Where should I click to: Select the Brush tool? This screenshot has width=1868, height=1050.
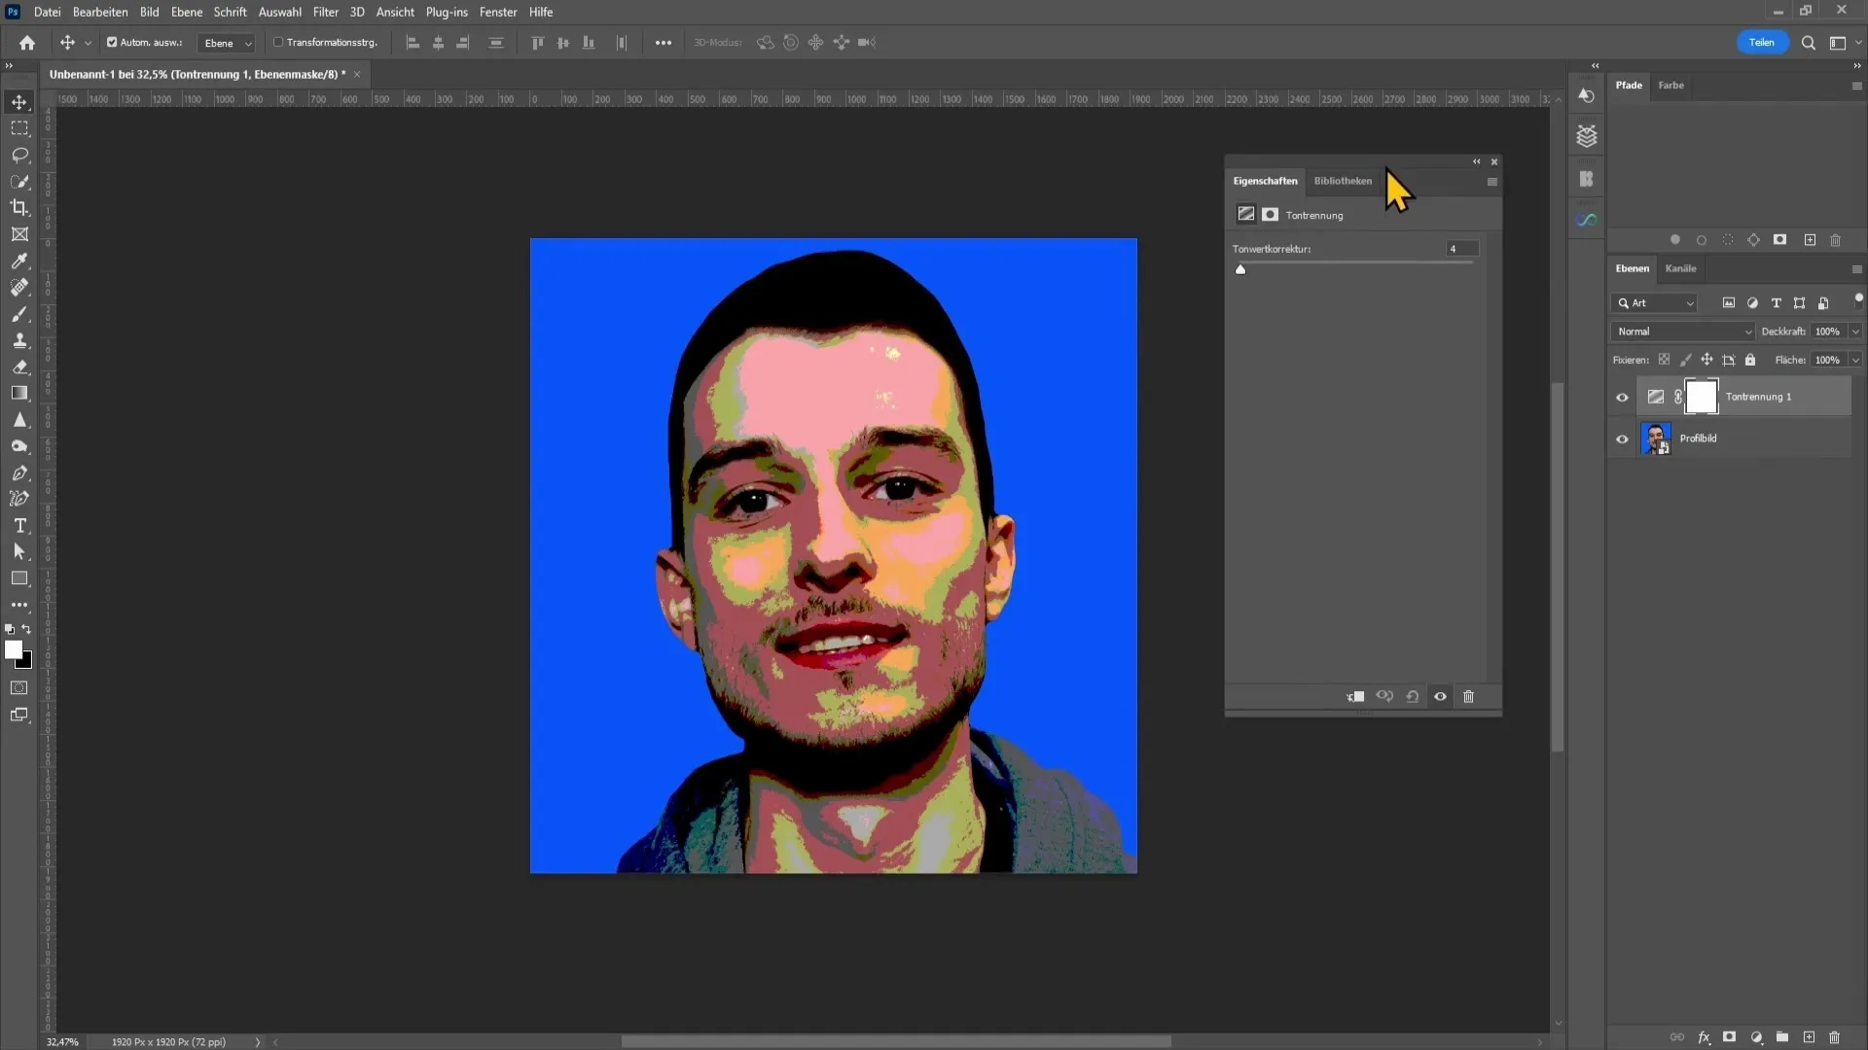tap(19, 314)
